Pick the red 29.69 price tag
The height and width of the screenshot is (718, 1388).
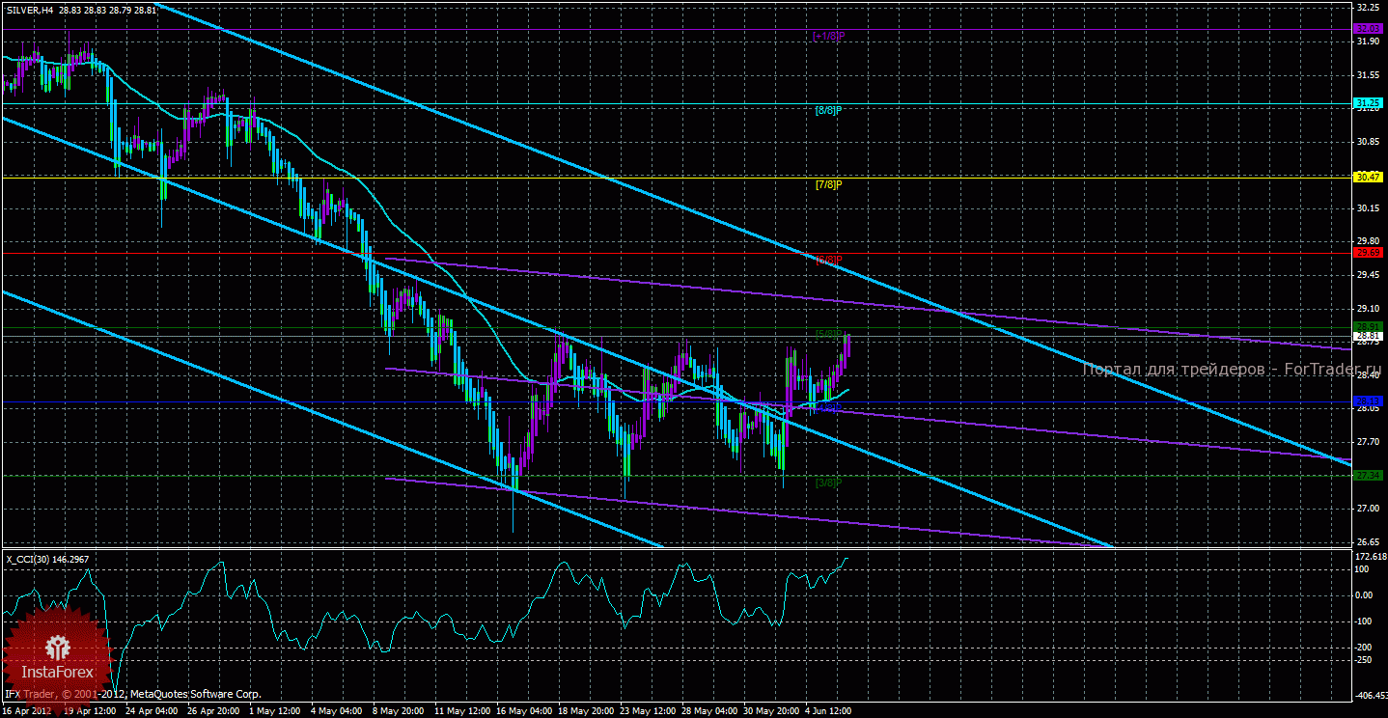coord(1369,253)
